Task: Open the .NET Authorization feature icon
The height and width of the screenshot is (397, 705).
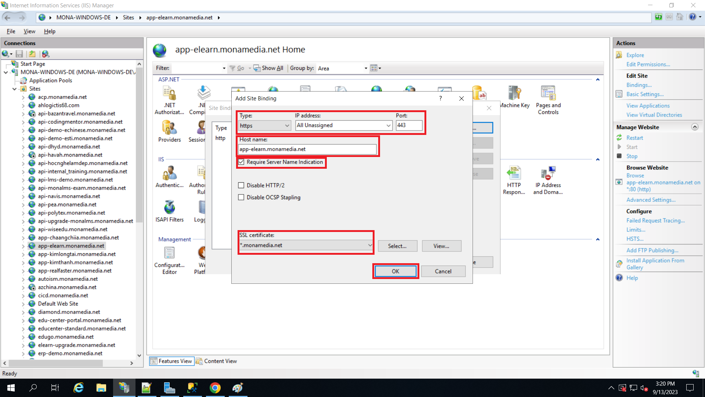Action: [169, 100]
